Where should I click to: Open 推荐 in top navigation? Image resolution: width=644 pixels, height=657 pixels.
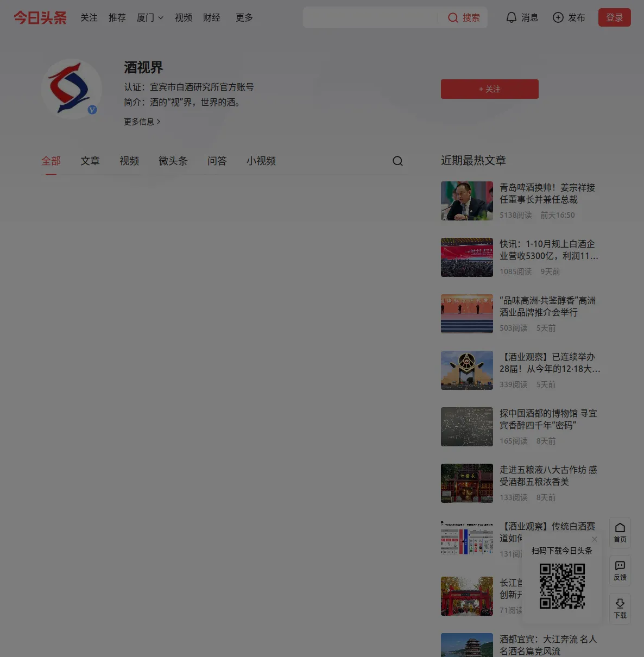[x=117, y=17]
